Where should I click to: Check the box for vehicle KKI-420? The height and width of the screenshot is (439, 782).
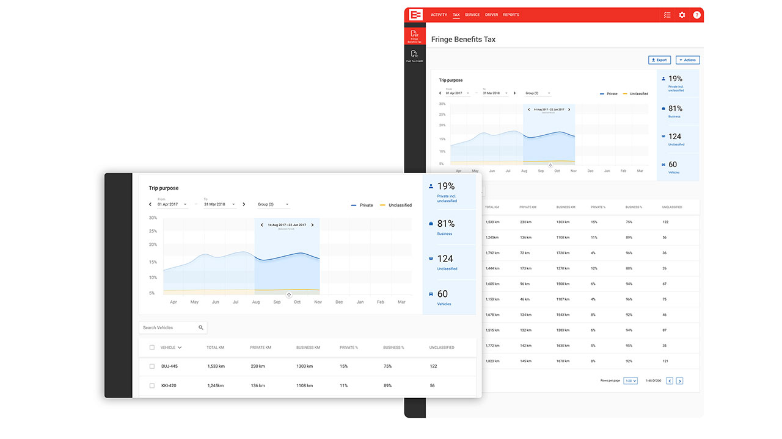(152, 386)
